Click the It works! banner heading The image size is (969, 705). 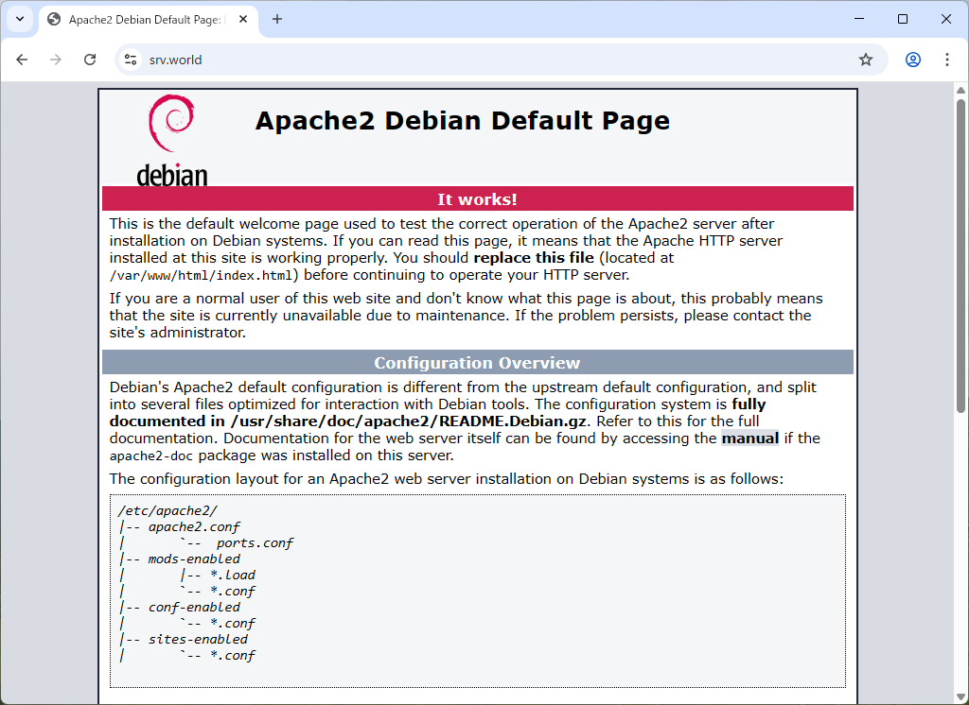477,198
